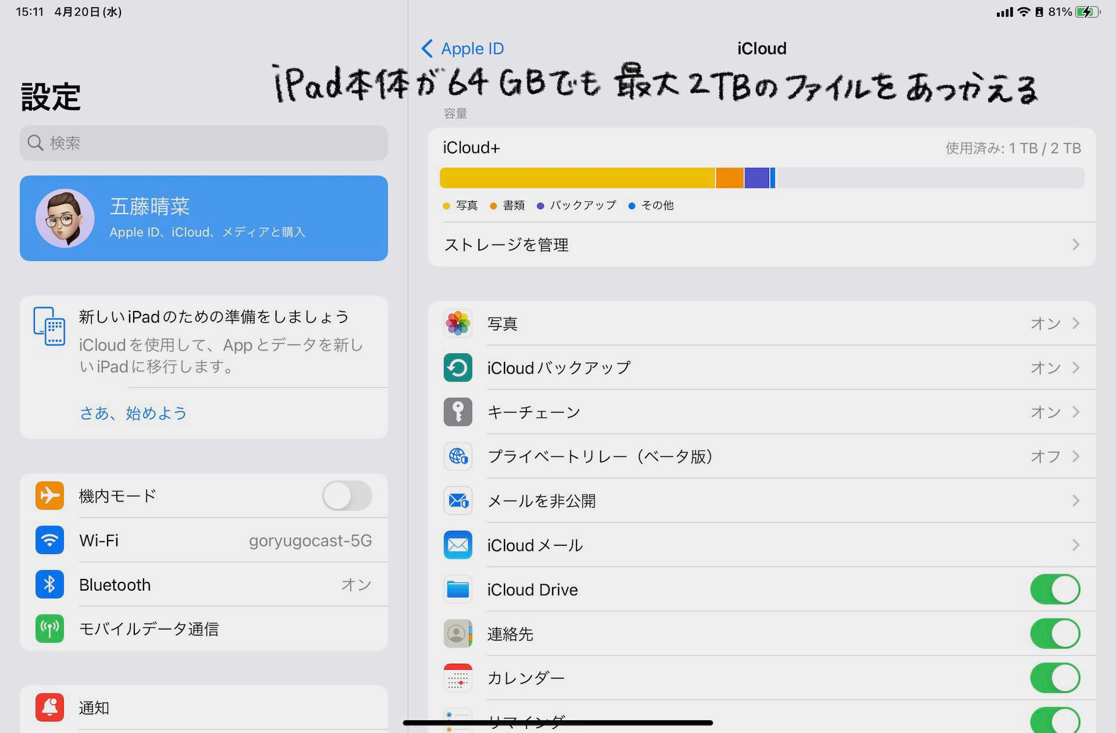The image size is (1116, 733).
Task: Disable the Calendar (カレンダー) sync switch
Action: 1055,678
